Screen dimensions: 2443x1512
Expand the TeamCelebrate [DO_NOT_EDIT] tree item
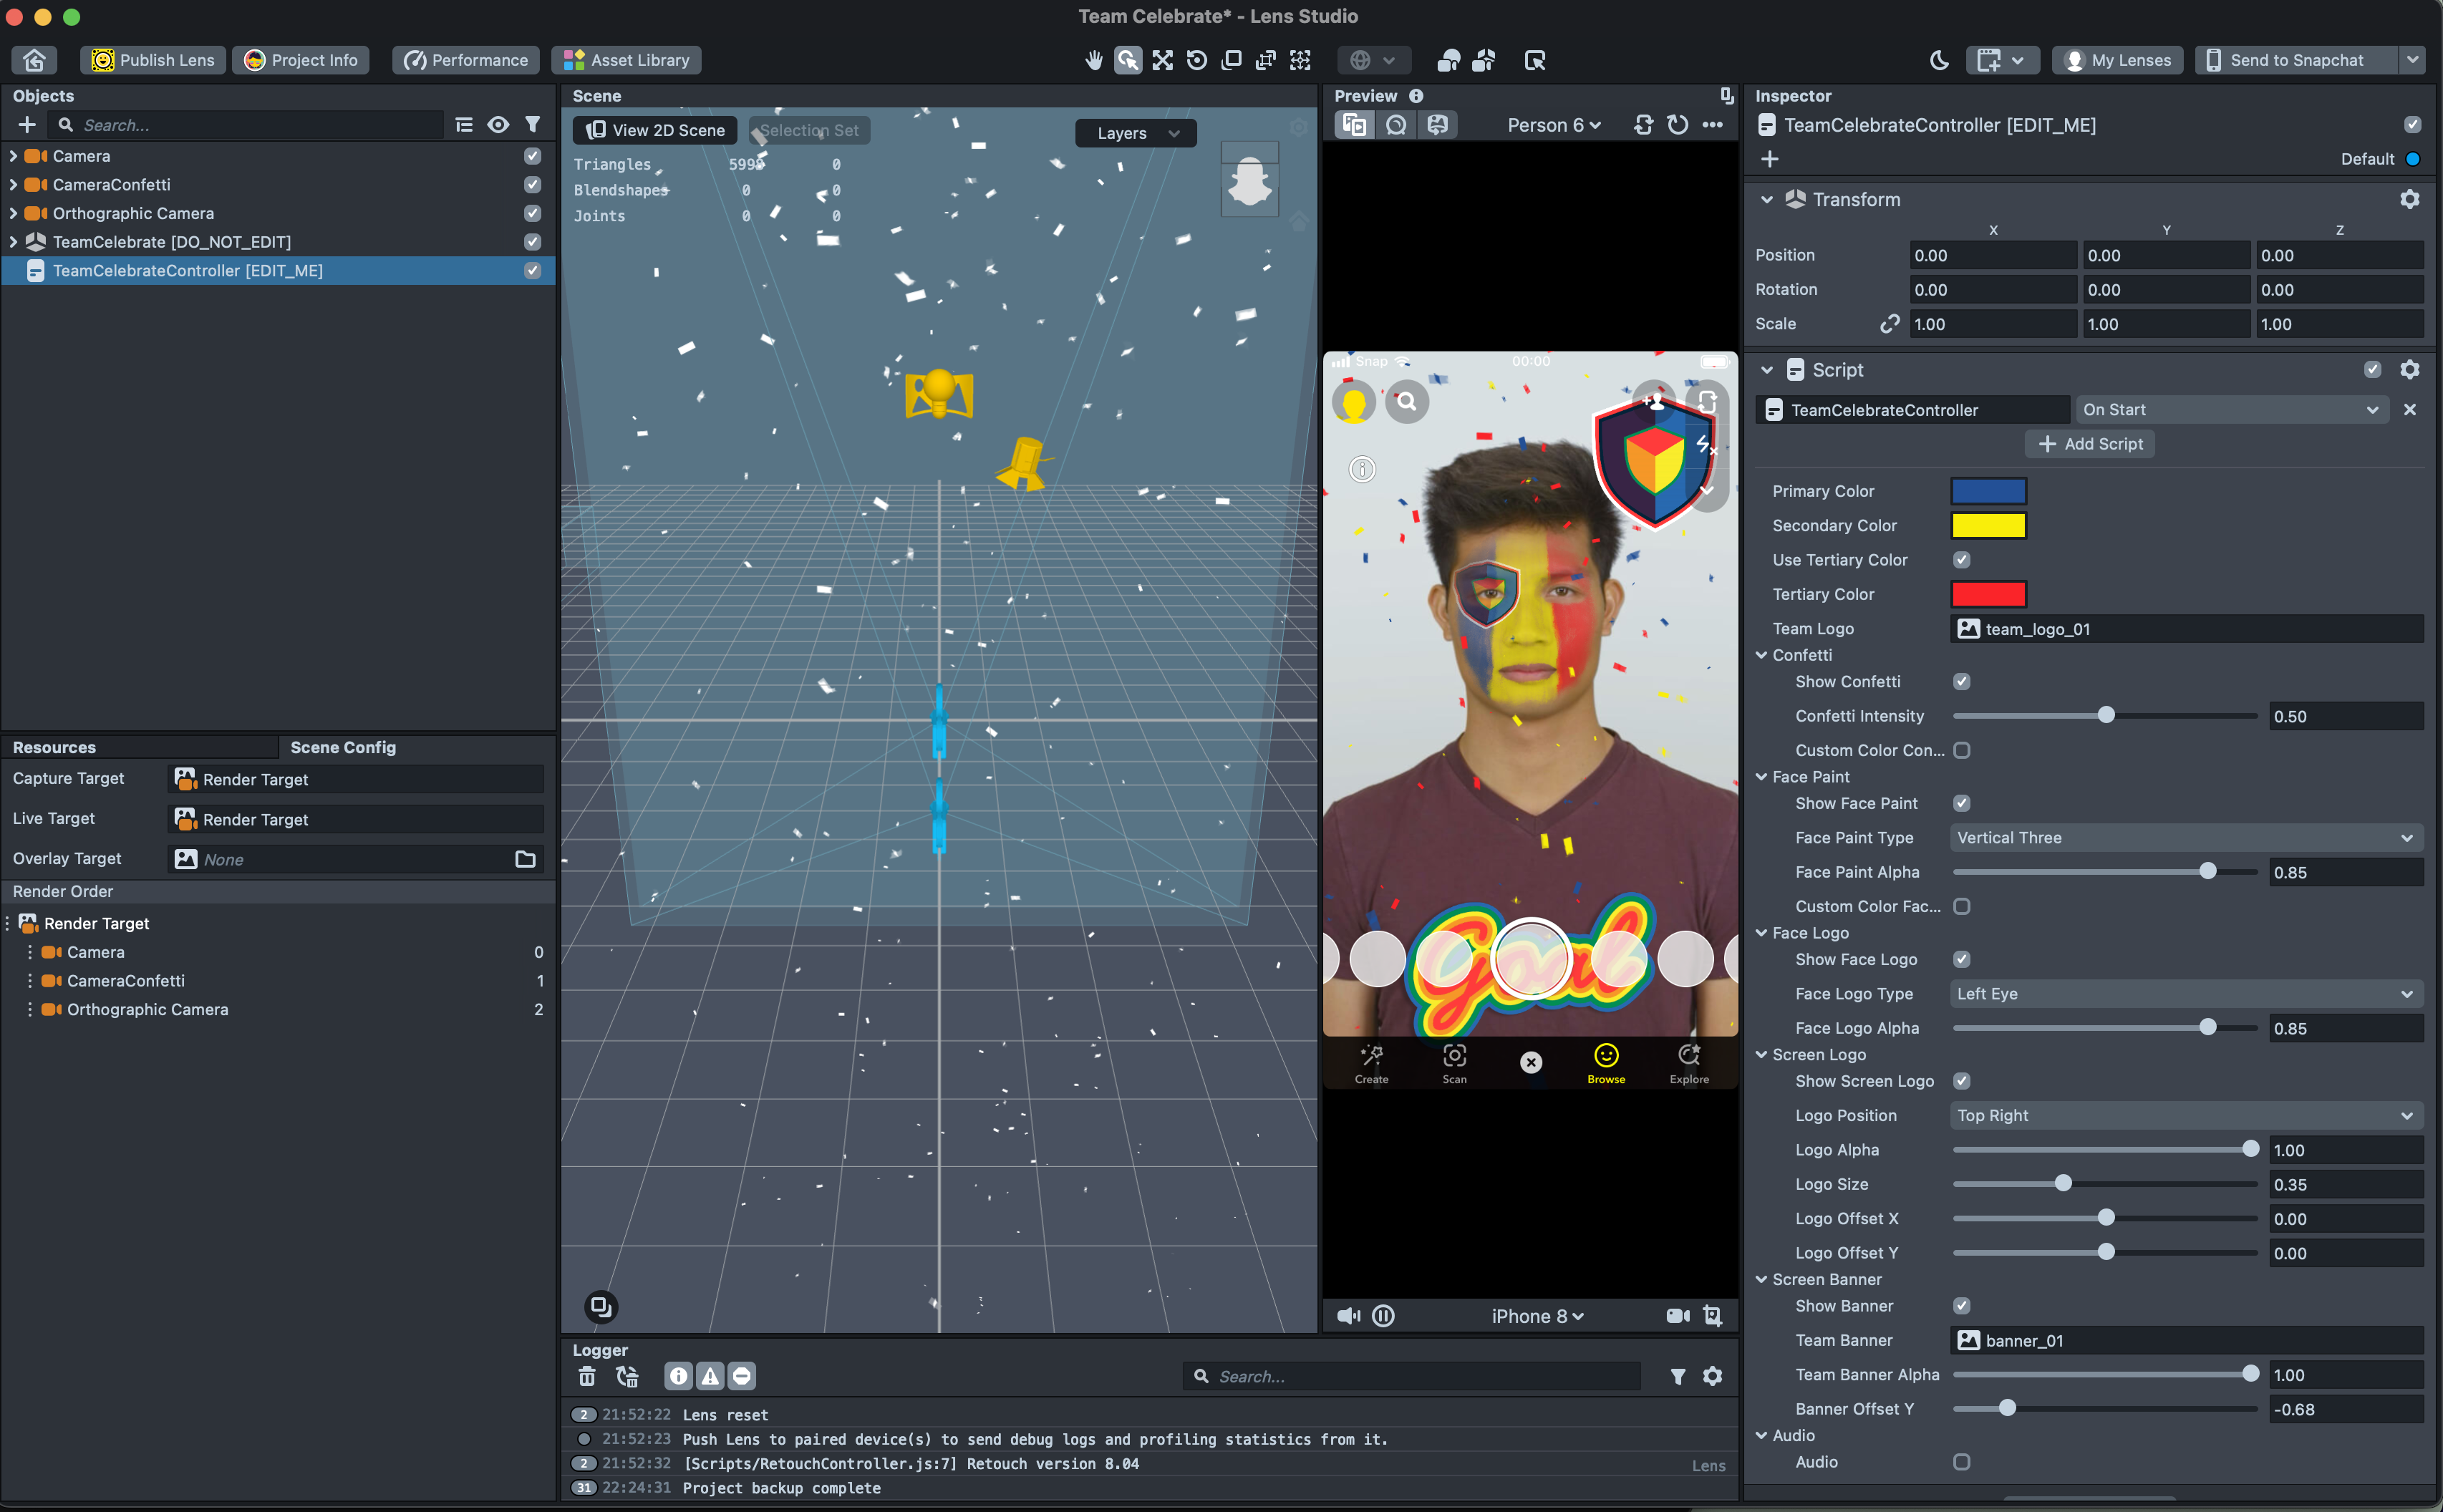coord(13,241)
